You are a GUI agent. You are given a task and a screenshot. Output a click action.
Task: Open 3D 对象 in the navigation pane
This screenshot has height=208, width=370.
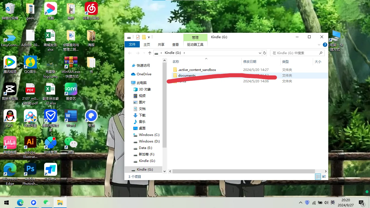pos(145,89)
